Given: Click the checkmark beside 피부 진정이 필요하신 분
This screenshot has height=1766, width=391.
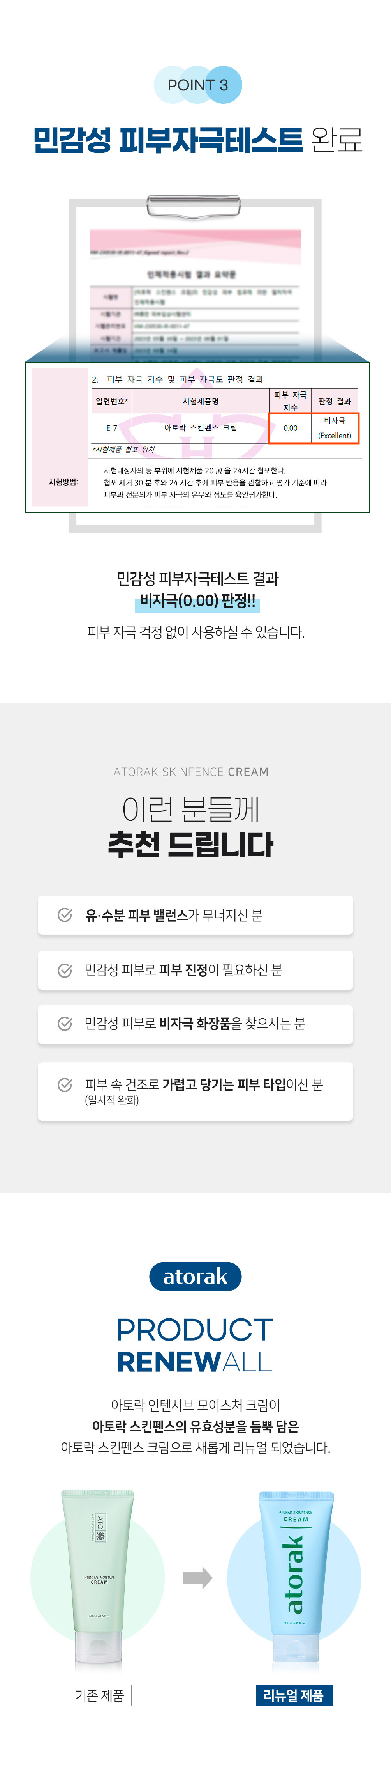Looking at the screenshot, I should click(x=65, y=970).
